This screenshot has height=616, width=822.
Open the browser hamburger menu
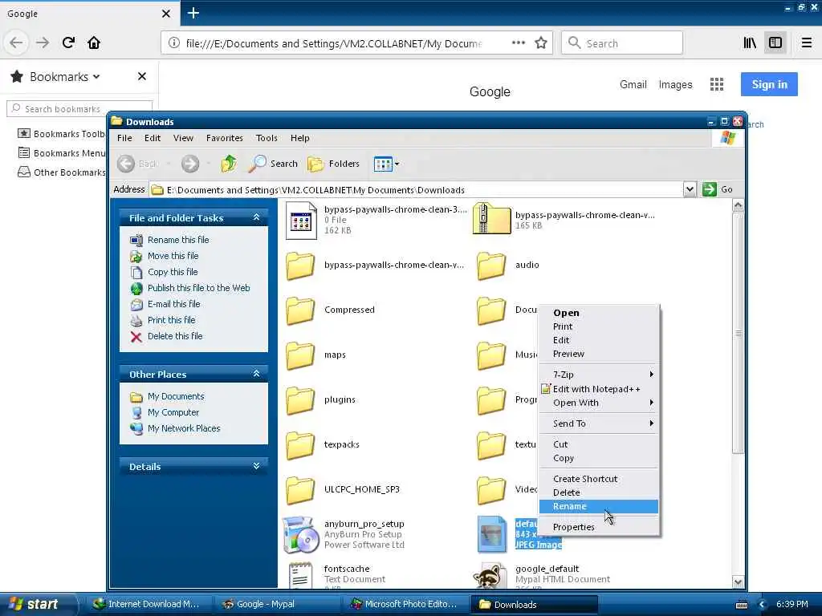(806, 43)
